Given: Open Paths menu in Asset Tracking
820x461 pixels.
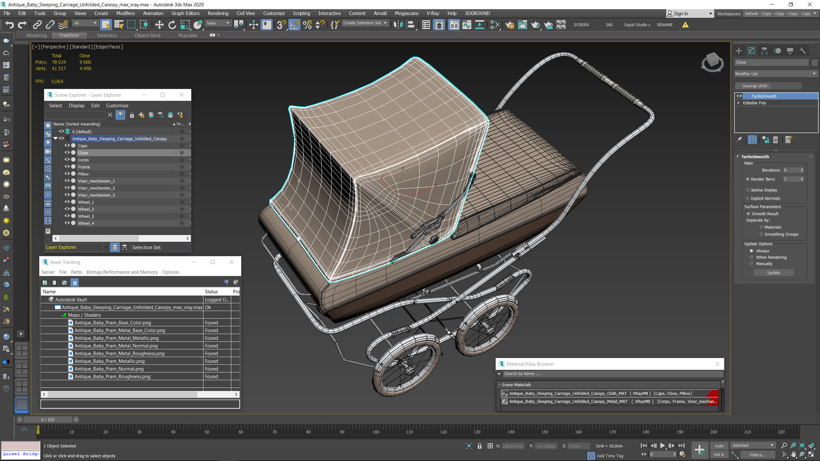Looking at the screenshot, I should (76, 272).
